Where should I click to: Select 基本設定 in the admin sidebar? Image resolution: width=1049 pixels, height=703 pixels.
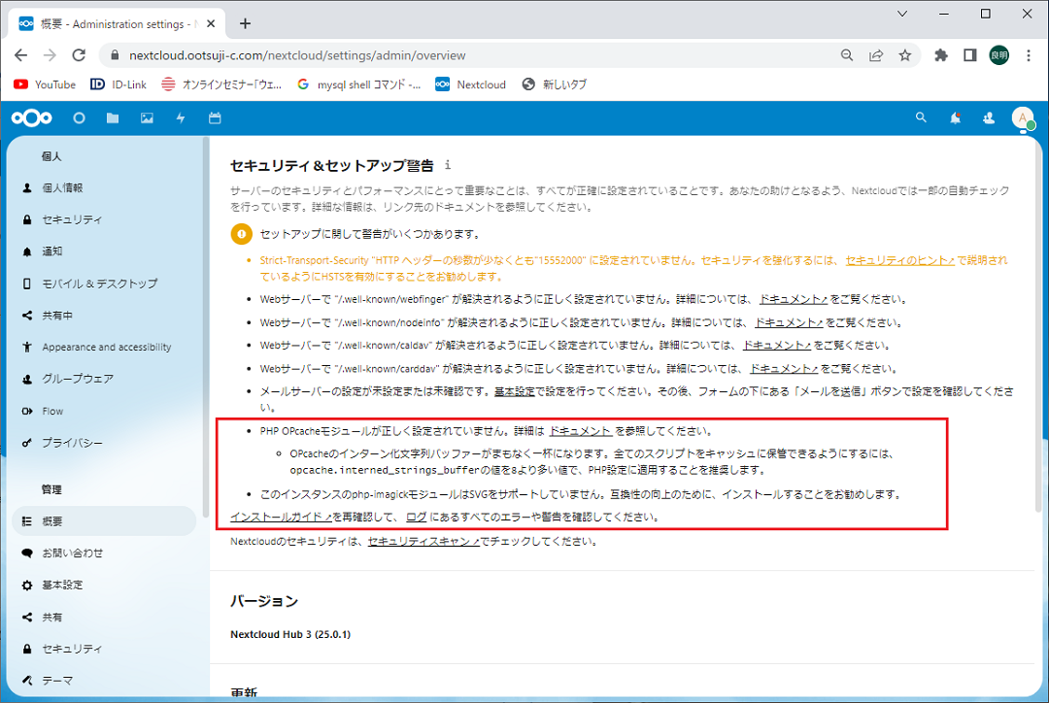(62, 586)
